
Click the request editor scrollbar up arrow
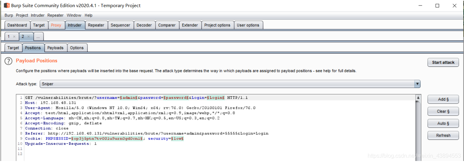click(x=418, y=98)
